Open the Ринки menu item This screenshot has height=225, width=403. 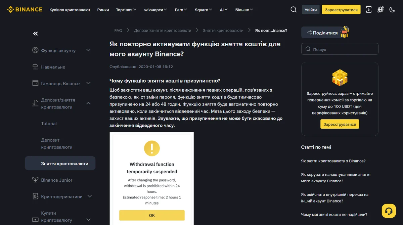coord(103,10)
